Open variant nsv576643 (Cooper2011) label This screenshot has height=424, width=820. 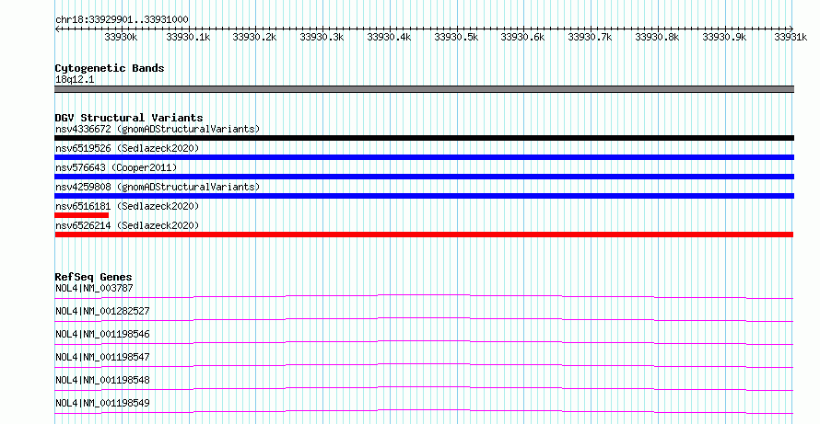pyautogui.click(x=116, y=167)
